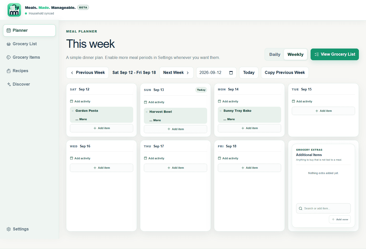
Task: Open Grocery Items in sidebar
Action: click(29, 57)
